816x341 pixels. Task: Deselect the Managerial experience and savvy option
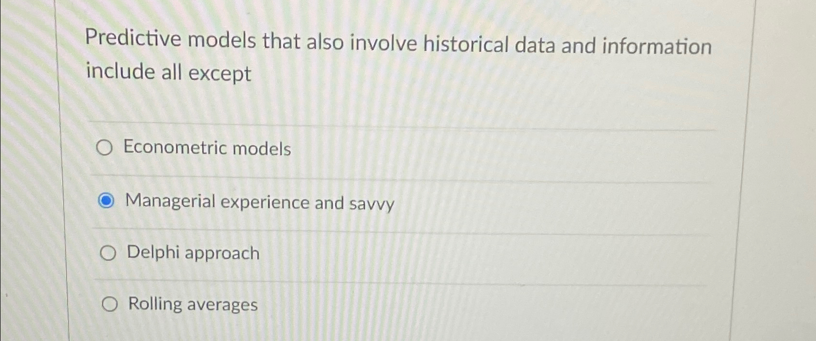tap(107, 201)
